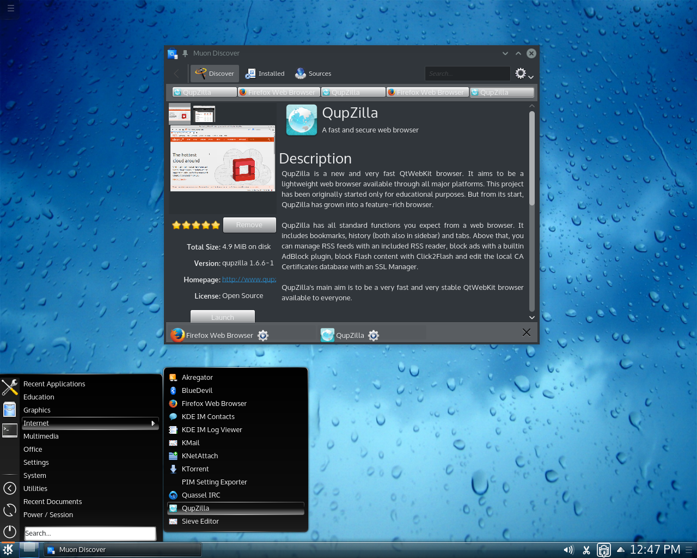Click the power icon in launcher sidebar
This screenshot has height=558, width=697.
(10, 531)
